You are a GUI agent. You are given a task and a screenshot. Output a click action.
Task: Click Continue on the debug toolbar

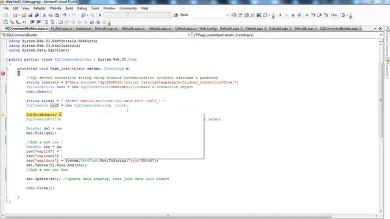(280, 15)
